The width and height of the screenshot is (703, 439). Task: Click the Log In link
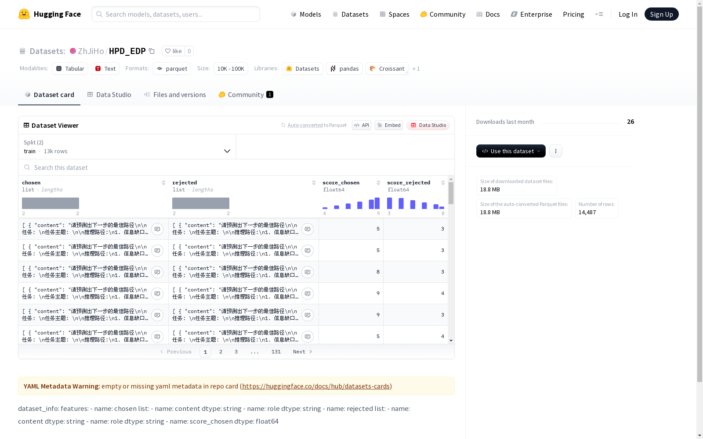[x=628, y=14]
